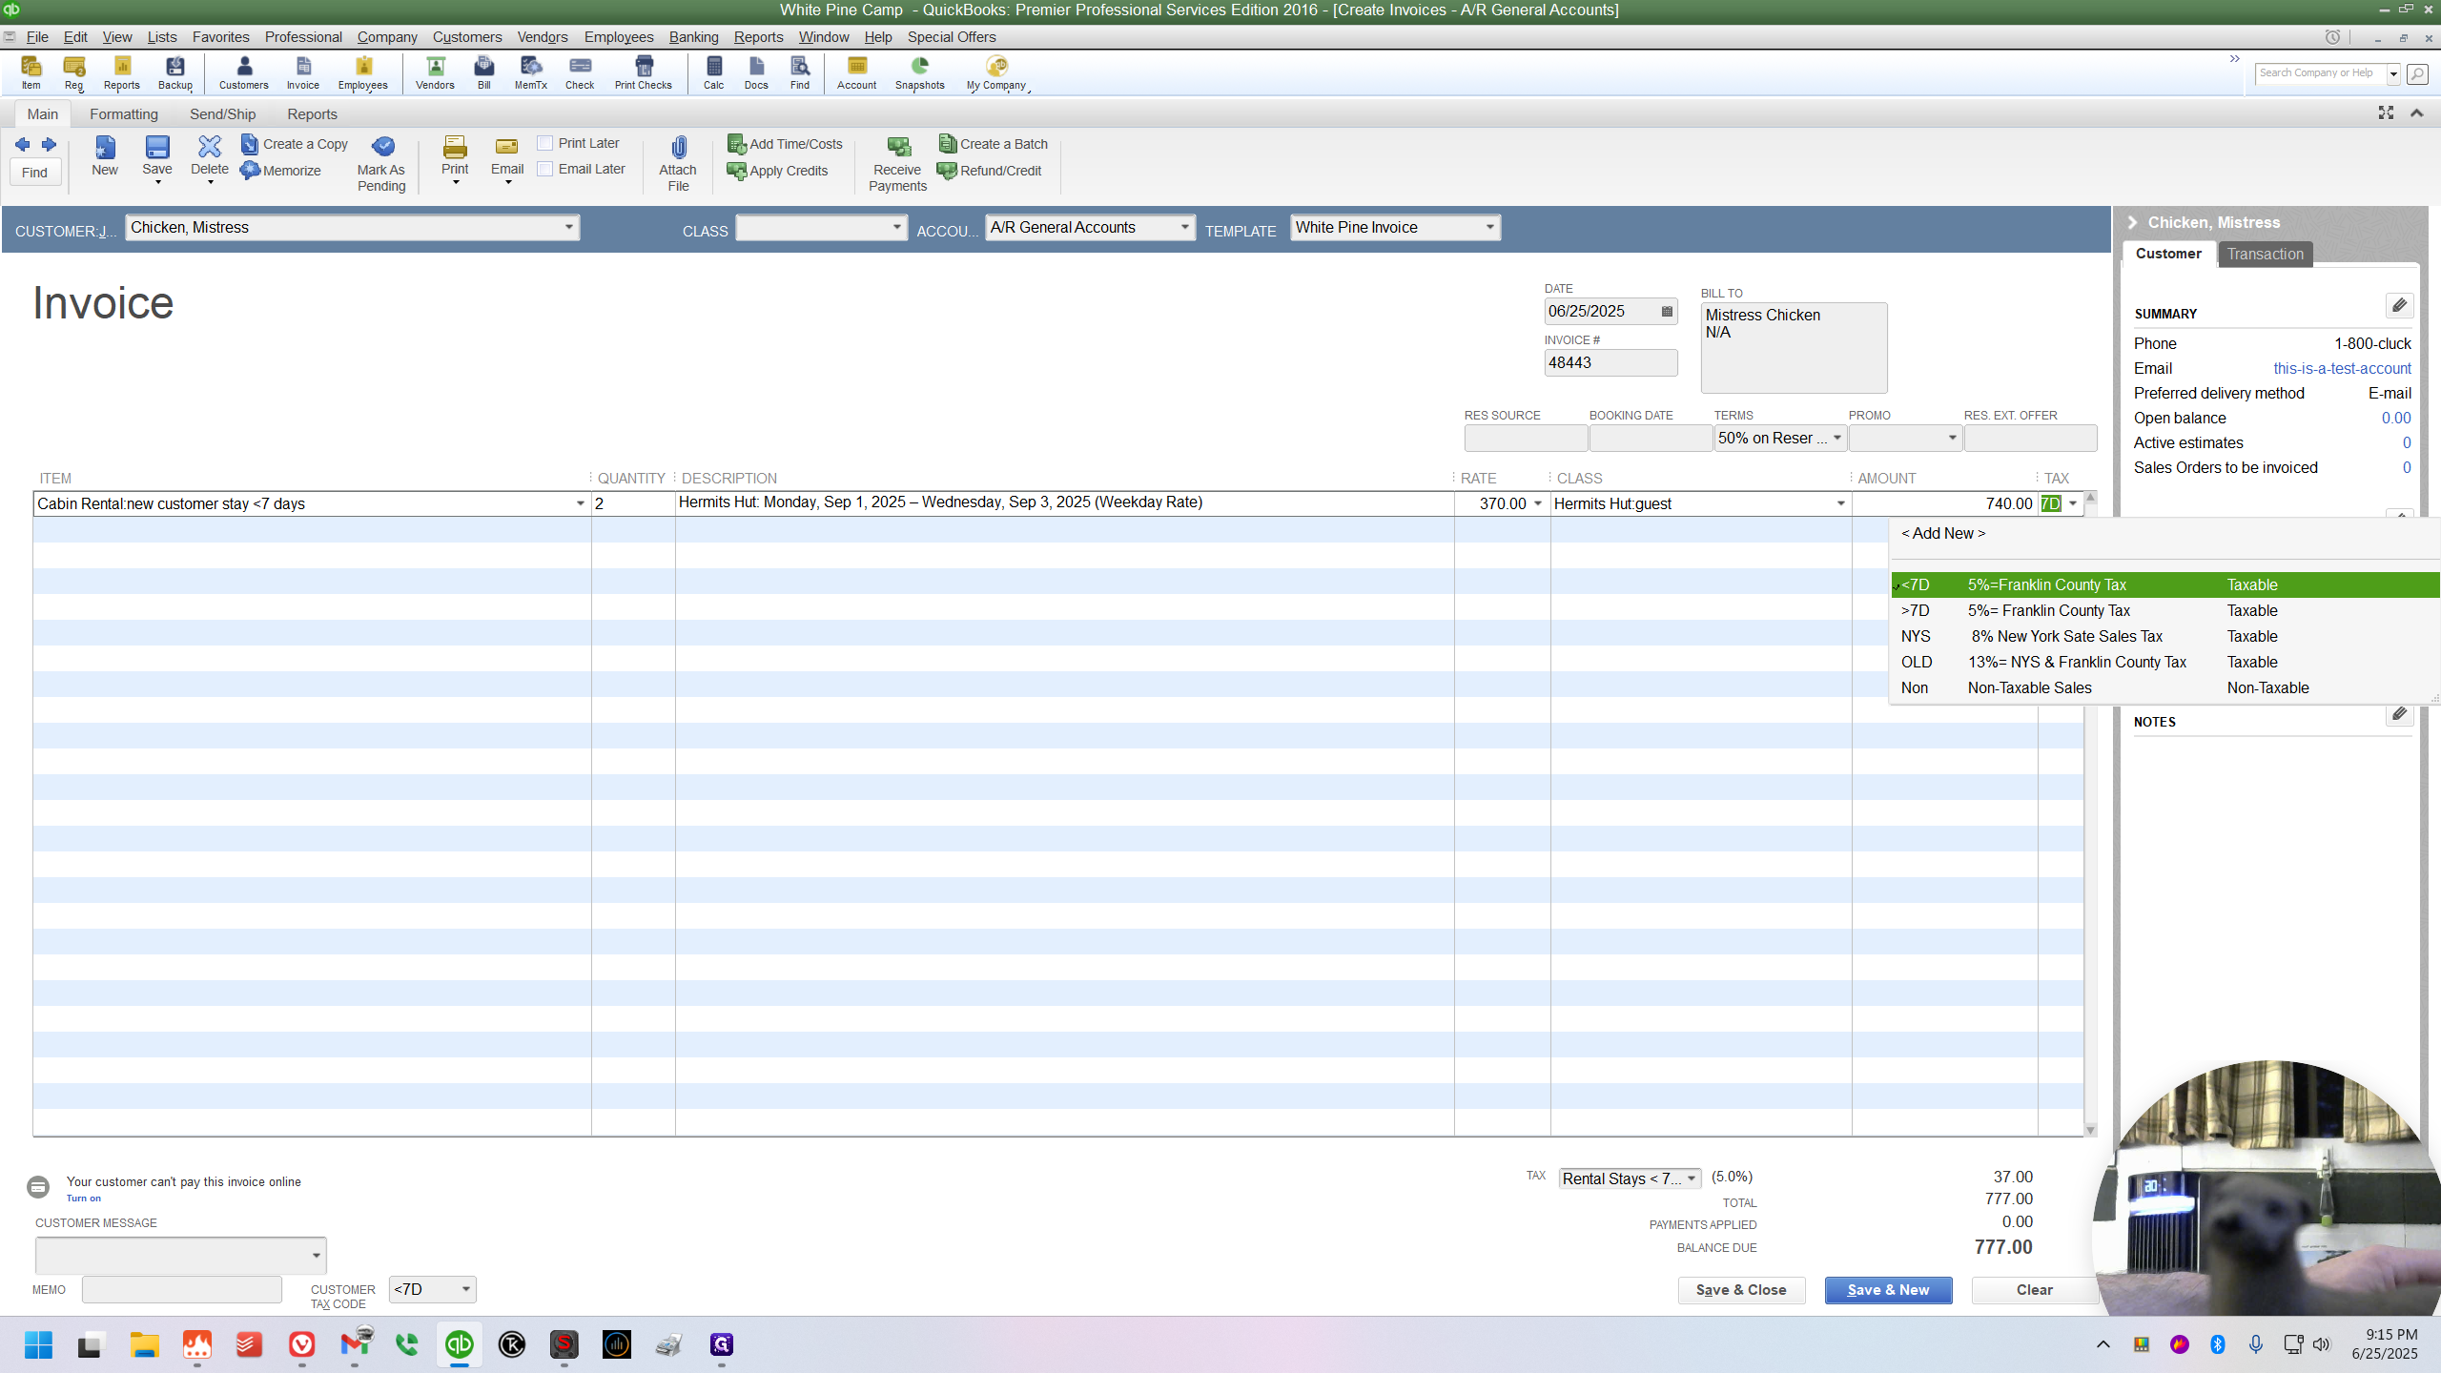Open A/R General Accounts dropdown
2441x1373 pixels.
point(1184,227)
